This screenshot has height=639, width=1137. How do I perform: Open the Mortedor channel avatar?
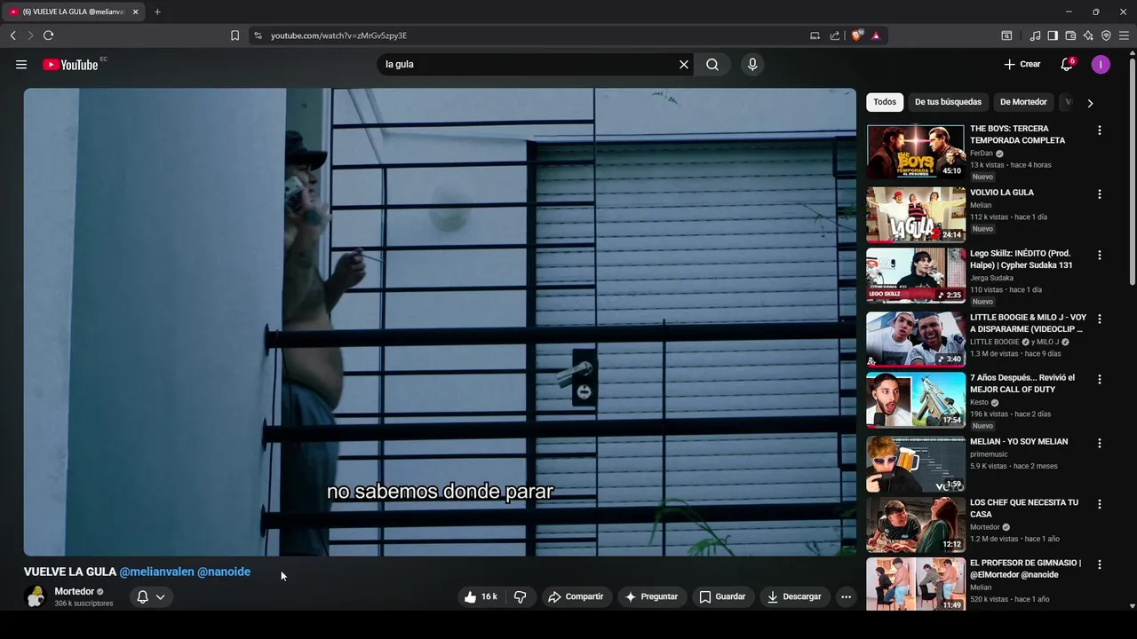pos(36,596)
